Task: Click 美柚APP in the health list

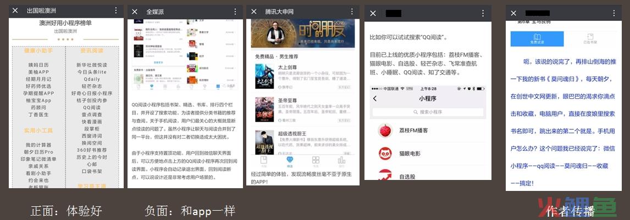Action: 38,72
